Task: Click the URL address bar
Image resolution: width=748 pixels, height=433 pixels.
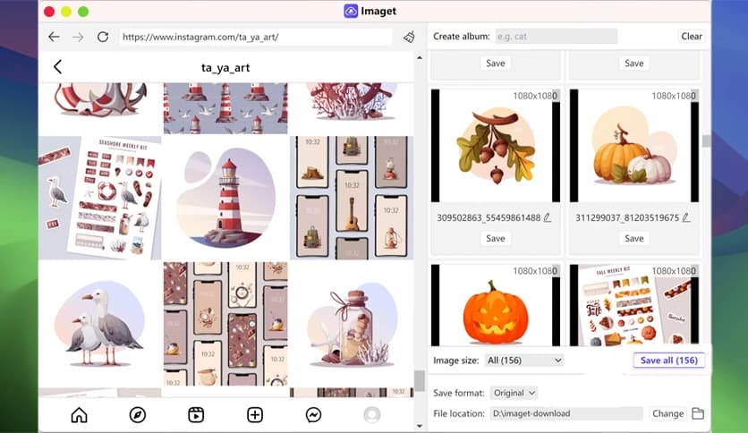Action: tap(256, 37)
